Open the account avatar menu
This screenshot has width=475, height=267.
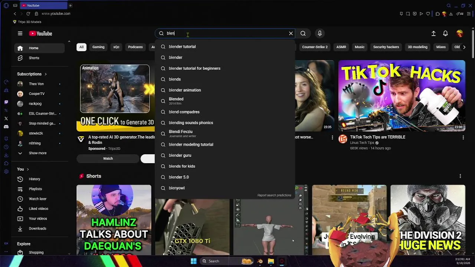pyautogui.click(x=460, y=33)
